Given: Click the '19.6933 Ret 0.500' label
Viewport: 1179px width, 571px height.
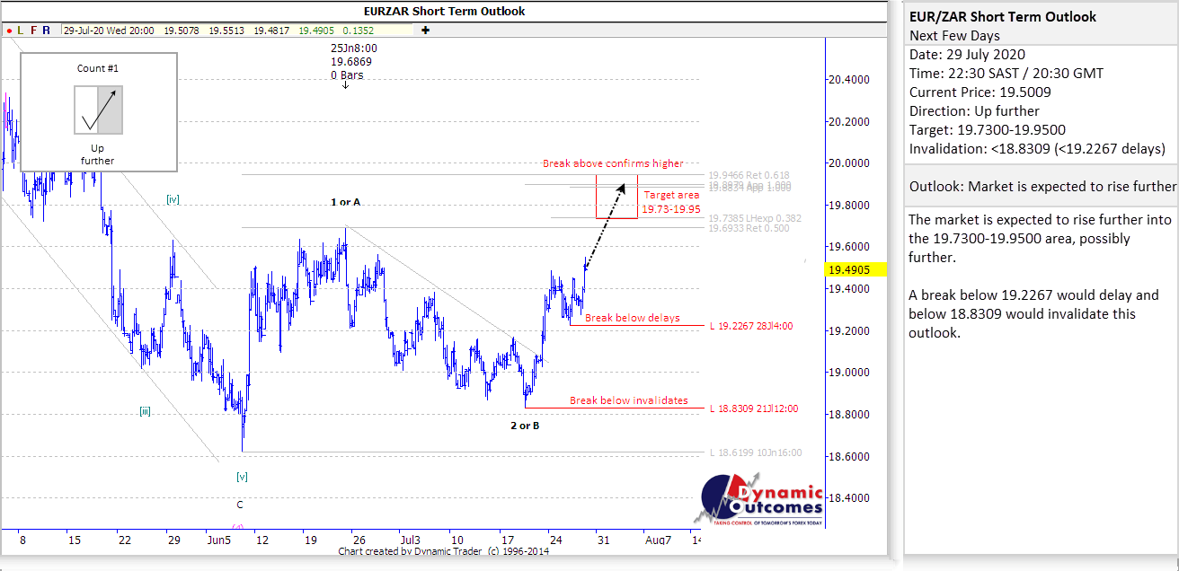Looking at the screenshot, I should (x=748, y=229).
